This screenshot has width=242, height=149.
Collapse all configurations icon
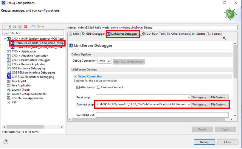coord(33,27)
